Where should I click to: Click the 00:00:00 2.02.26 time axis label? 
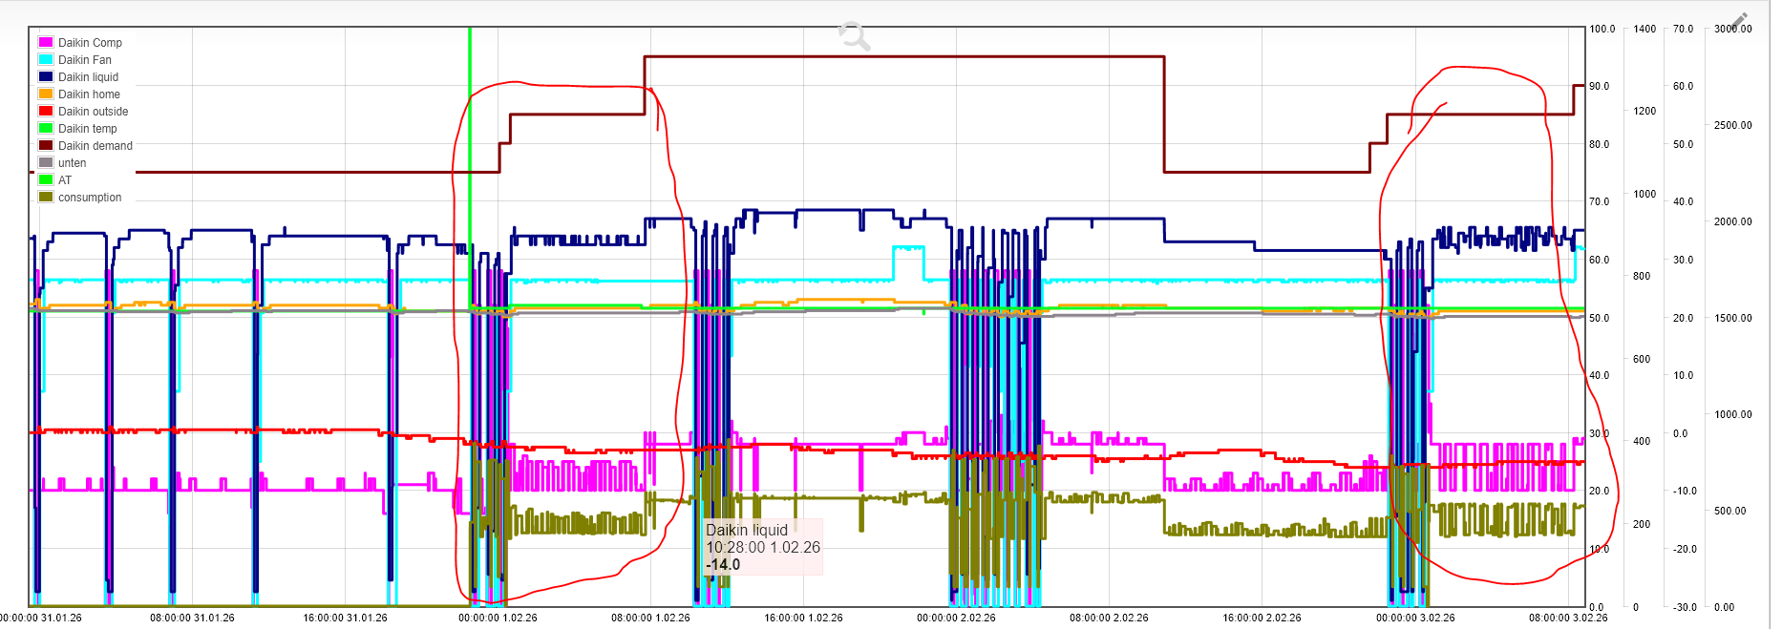tap(956, 618)
